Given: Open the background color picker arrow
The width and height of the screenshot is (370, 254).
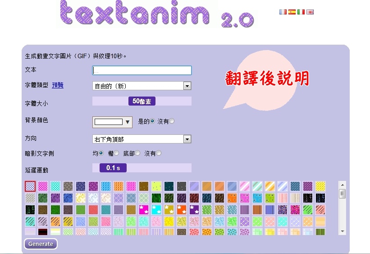Looking at the screenshot, I should [128, 122].
